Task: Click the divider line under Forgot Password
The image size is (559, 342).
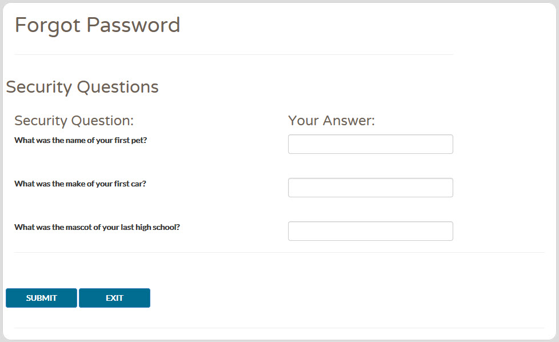Action: click(x=234, y=54)
